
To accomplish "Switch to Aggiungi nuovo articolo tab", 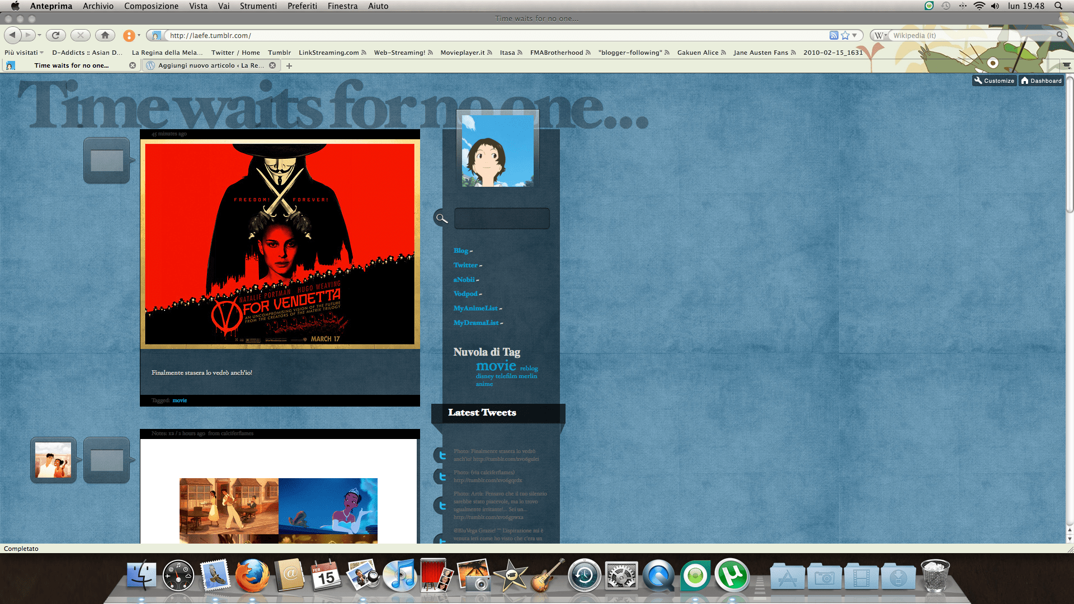I will coord(210,65).
